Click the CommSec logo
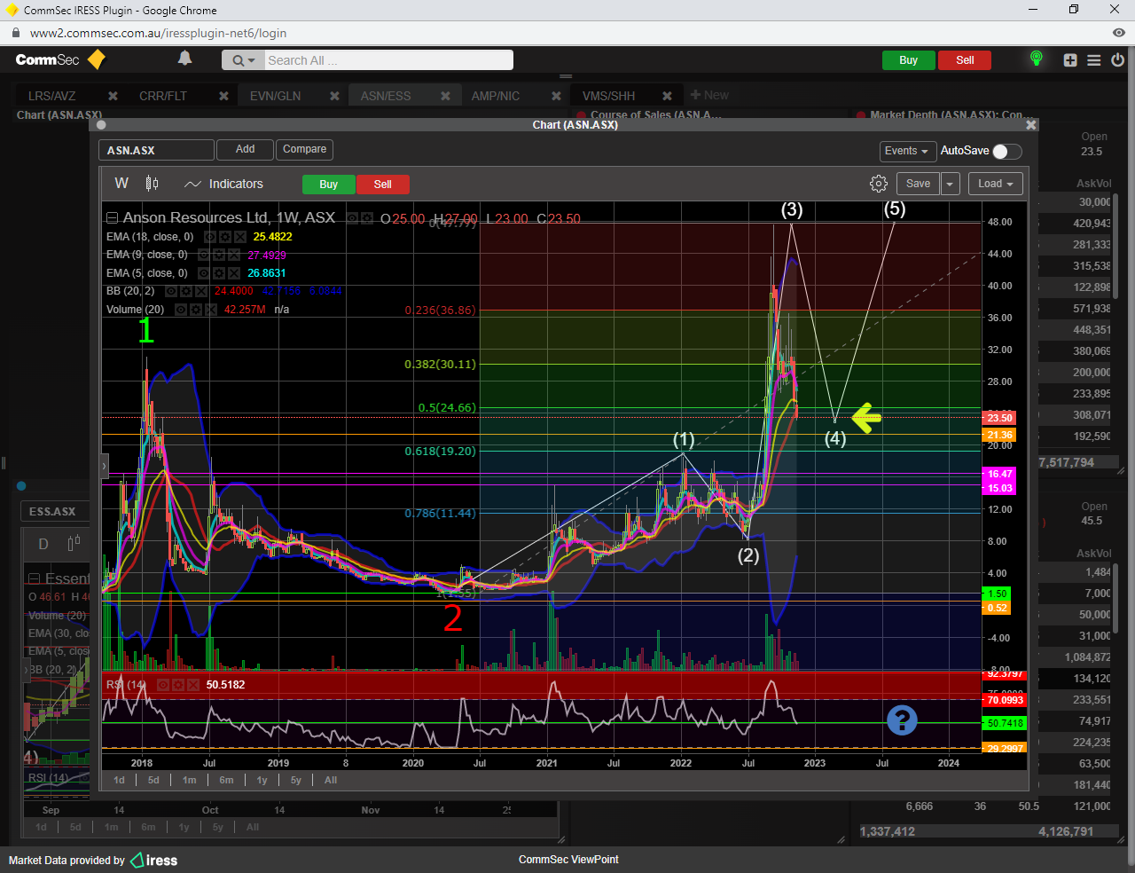Screen dimensions: 1135x873 [x=60, y=59]
